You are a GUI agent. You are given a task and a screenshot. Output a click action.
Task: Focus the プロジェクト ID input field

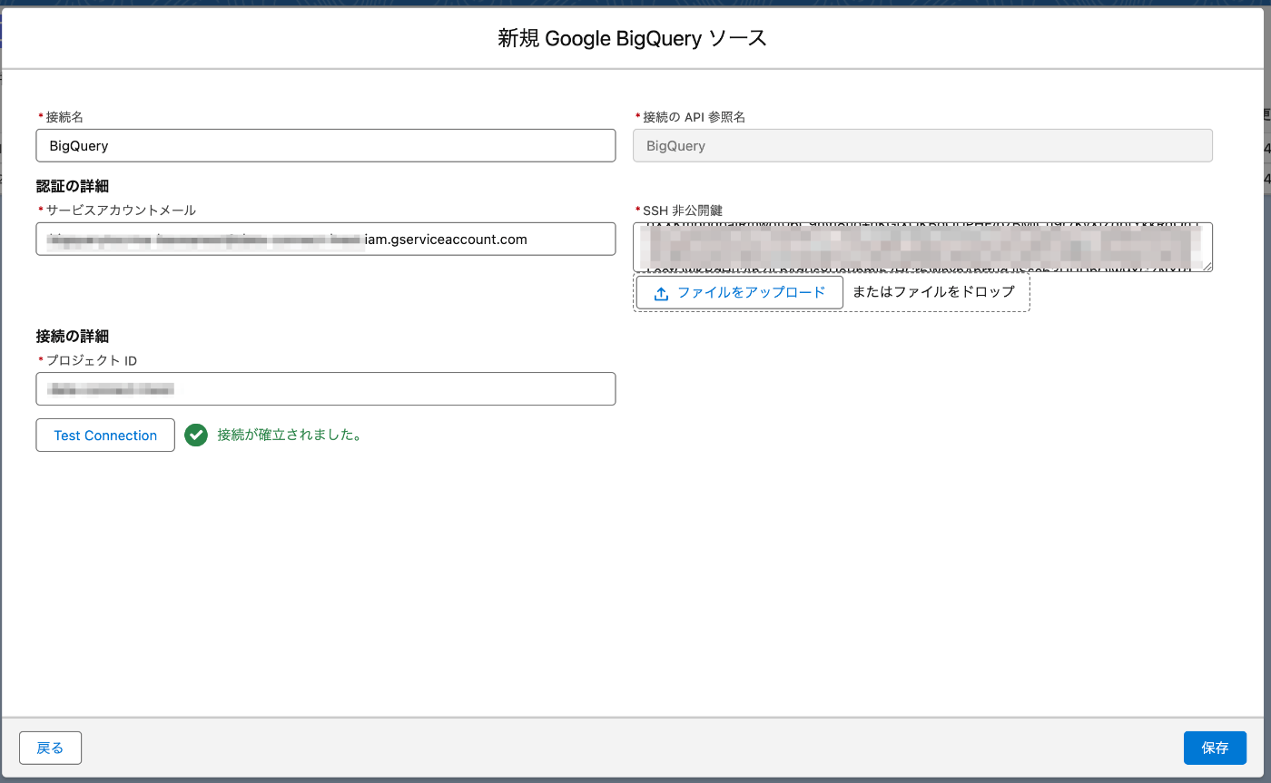point(326,389)
